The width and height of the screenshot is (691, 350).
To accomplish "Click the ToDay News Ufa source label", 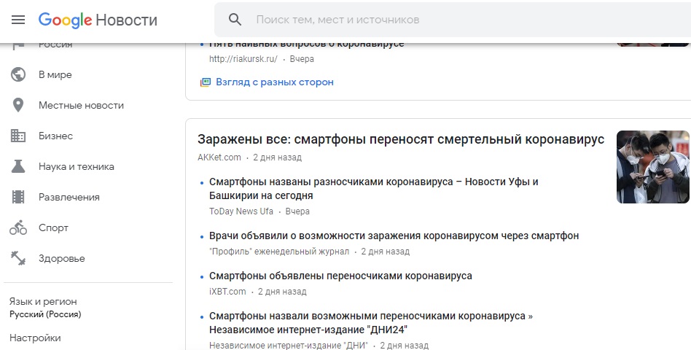I will (x=241, y=211).
